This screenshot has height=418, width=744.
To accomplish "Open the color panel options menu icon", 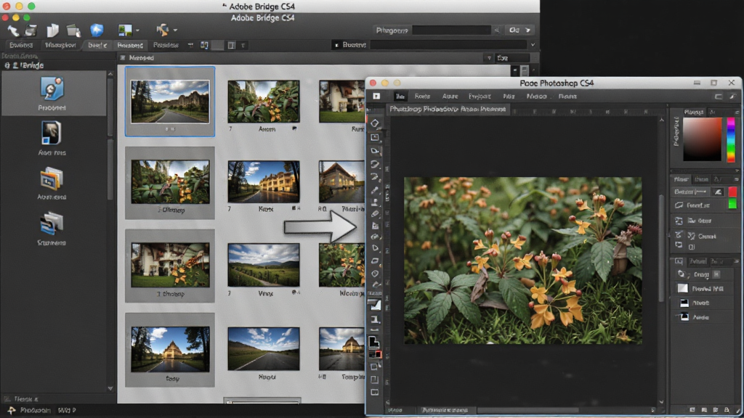I will [737, 112].
